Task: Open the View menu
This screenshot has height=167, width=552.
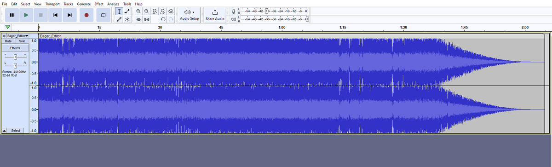Action: coord(38,4)
